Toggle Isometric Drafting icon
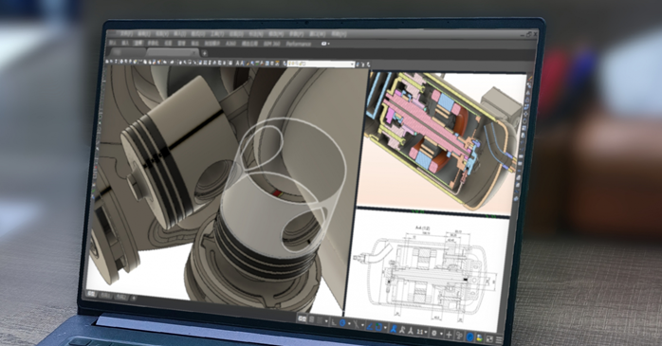The height and width of the screenshot is (346, 662). point(357,324)
